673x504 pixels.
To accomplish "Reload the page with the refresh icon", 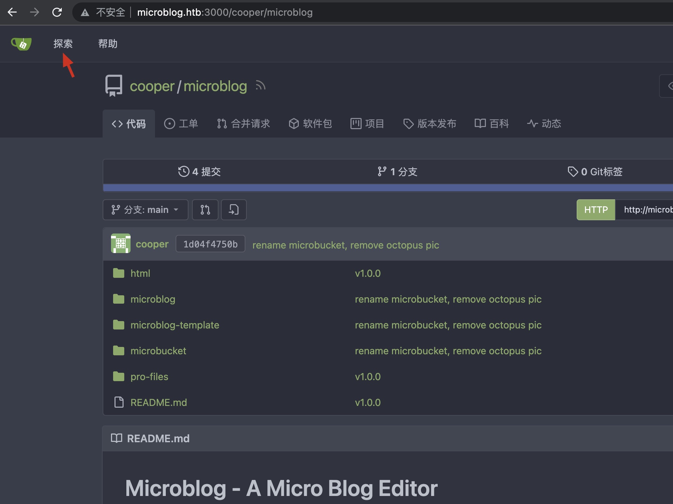I will pyautogui.click(x=57, y=13).
